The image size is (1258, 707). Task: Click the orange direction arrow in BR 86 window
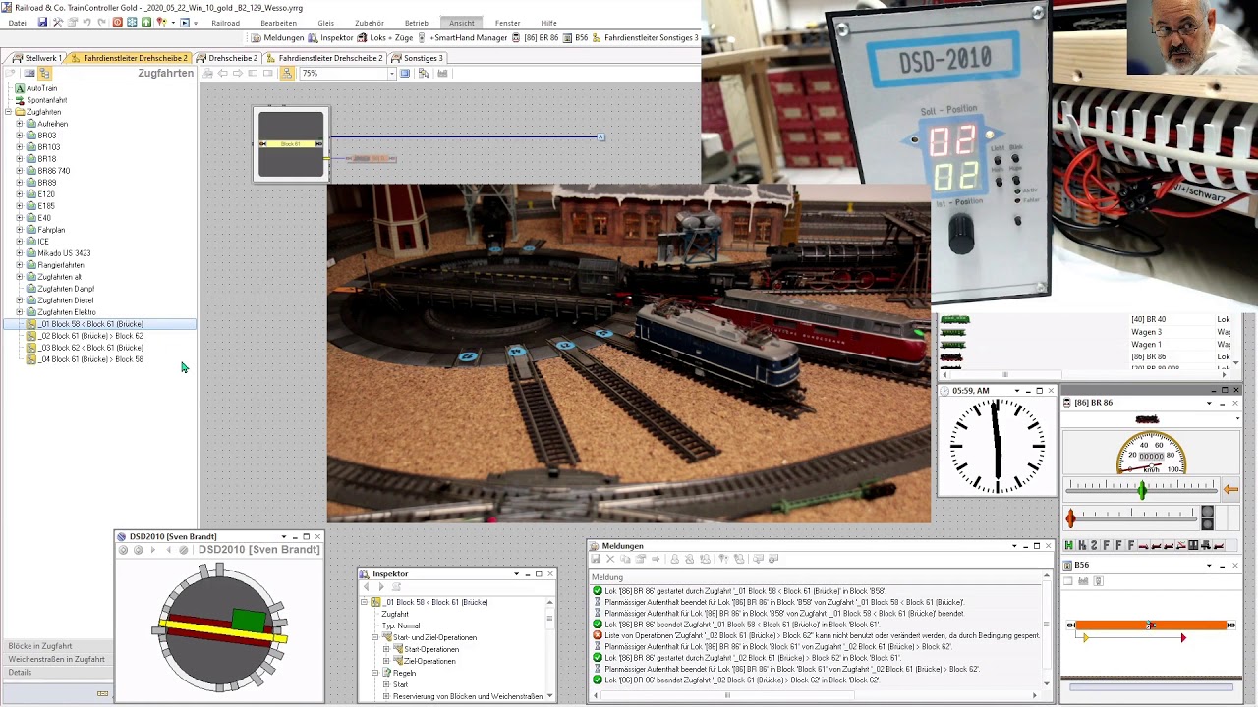pyautogui.click(x=1230, y=489)
